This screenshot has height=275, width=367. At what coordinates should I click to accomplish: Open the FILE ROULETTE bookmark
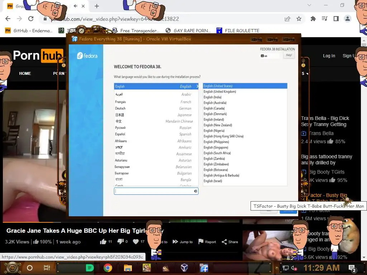click(x=238, y=31)
